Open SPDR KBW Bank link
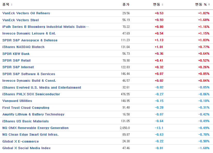This screenshot has width=213, height=153. tap(16, 54)
